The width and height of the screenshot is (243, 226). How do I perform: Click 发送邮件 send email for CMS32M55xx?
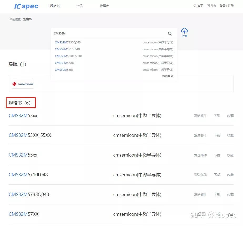tap(200, 155)
